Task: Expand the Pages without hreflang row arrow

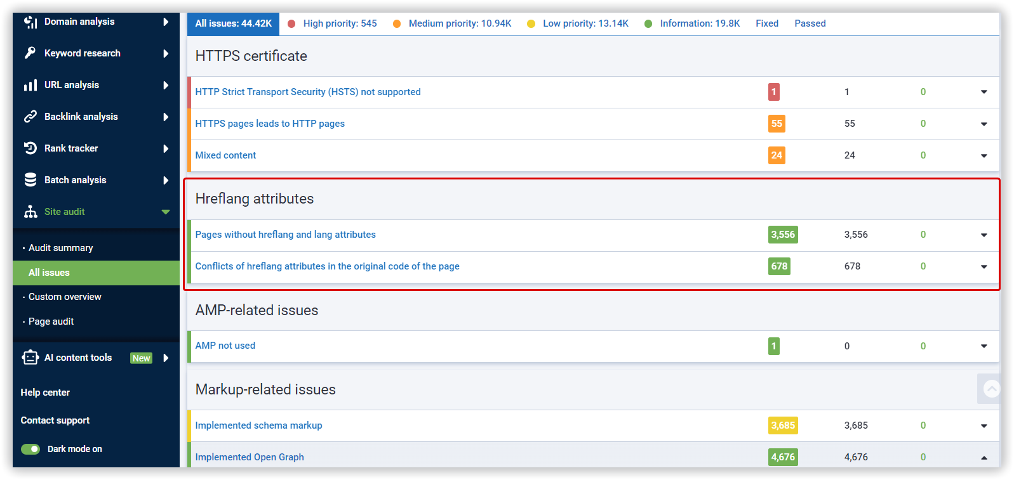Action: (984, 235)
